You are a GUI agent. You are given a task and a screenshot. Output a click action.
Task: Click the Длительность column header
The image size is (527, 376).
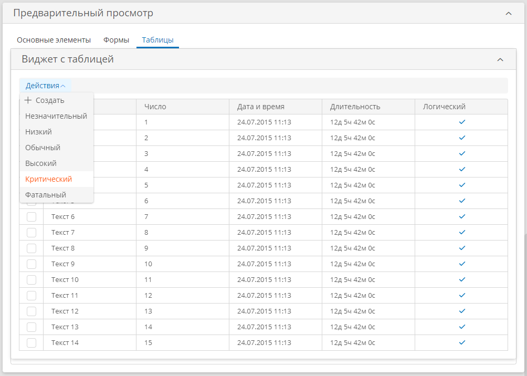[368, 107]
